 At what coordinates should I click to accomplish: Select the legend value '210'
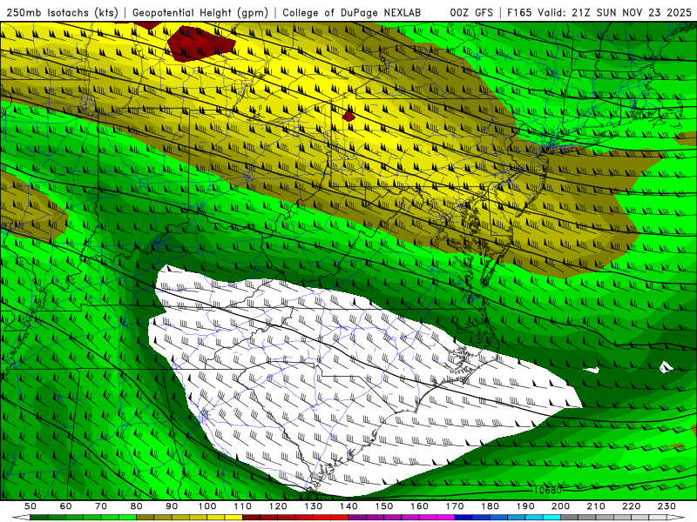(596, 506)
